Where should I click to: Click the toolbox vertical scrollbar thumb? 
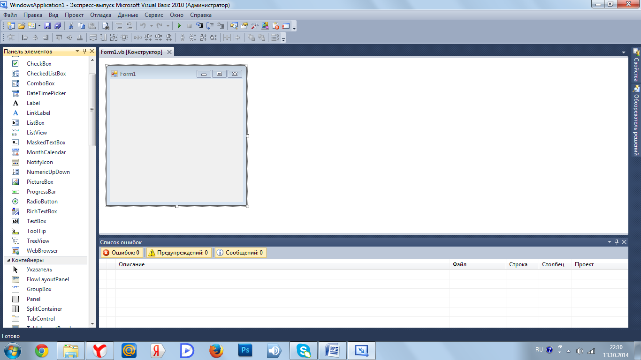(92, 110)
